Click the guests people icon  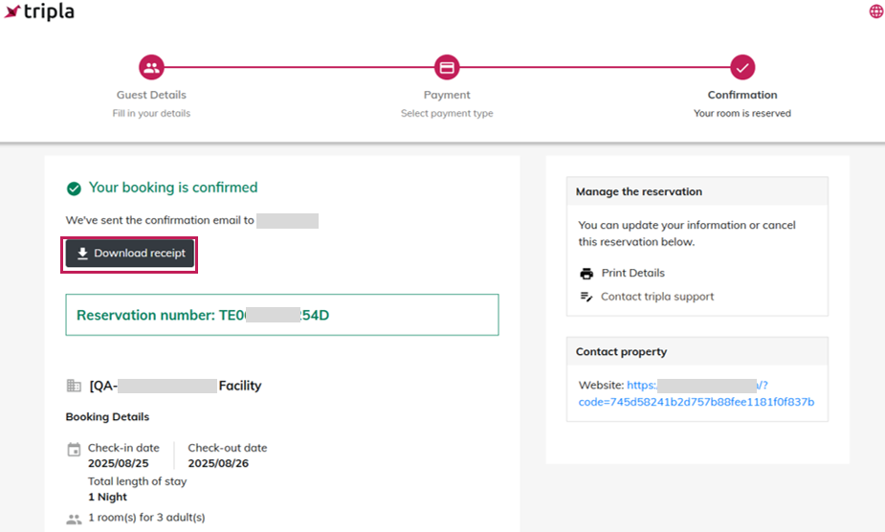pos(74,519)
